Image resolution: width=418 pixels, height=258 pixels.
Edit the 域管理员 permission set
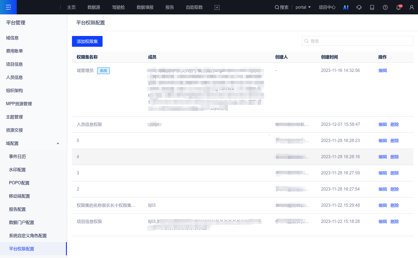click(383, 70)
